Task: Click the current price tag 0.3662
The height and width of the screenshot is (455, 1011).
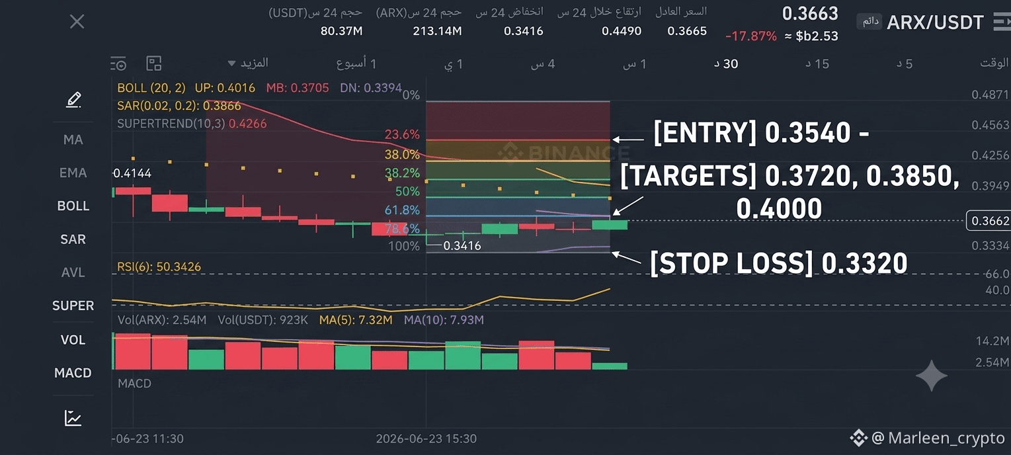Action: click(x=989, y=221)
